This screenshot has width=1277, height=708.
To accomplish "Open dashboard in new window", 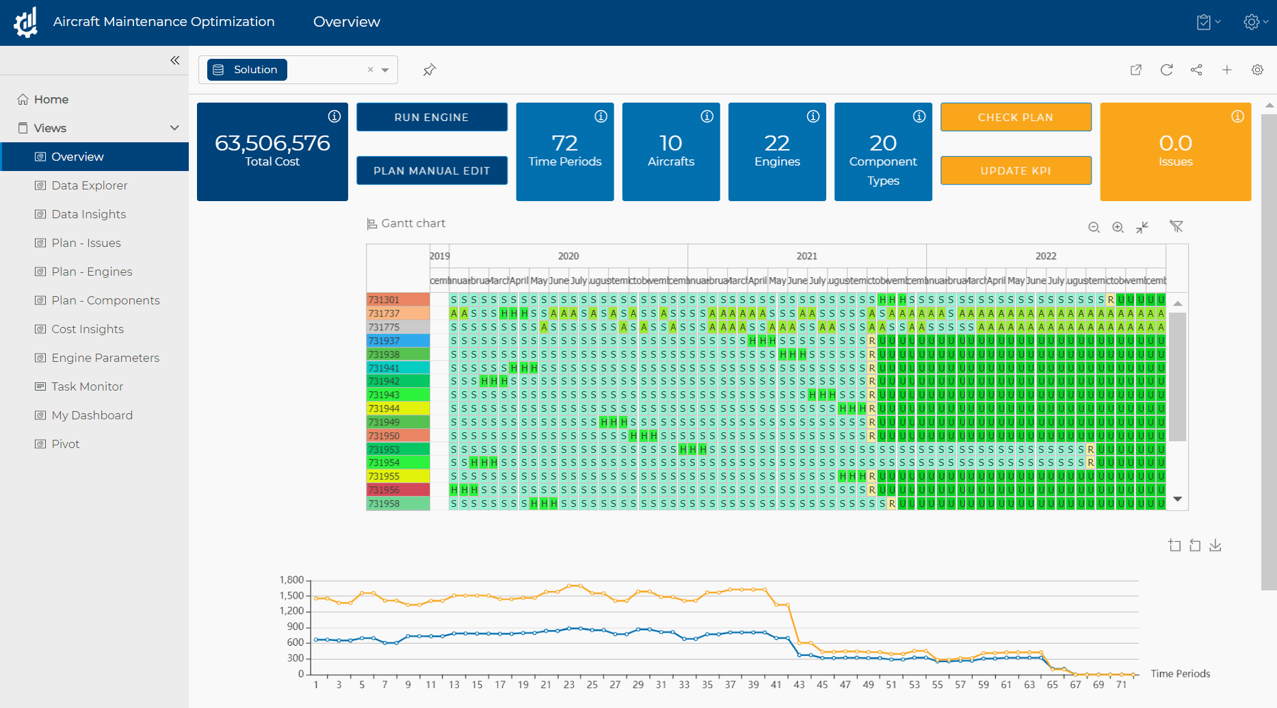I will click(1136, 70).
